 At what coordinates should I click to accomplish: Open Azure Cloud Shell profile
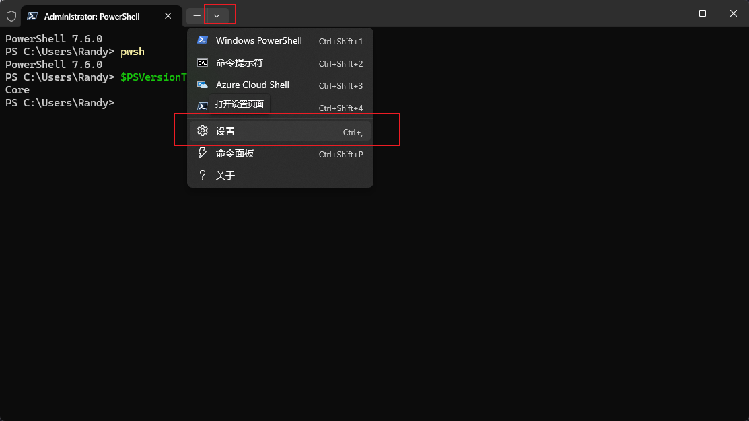[280, 85]
